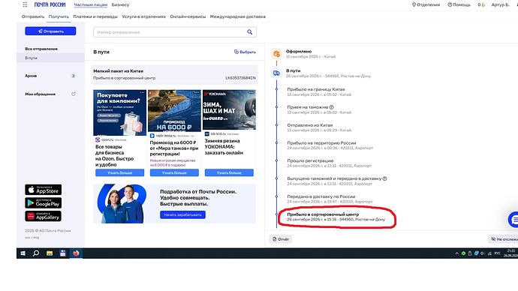Open File Explorer from taskbar
The width and height of the screenshot is (518, 291).
pos(50,253)
